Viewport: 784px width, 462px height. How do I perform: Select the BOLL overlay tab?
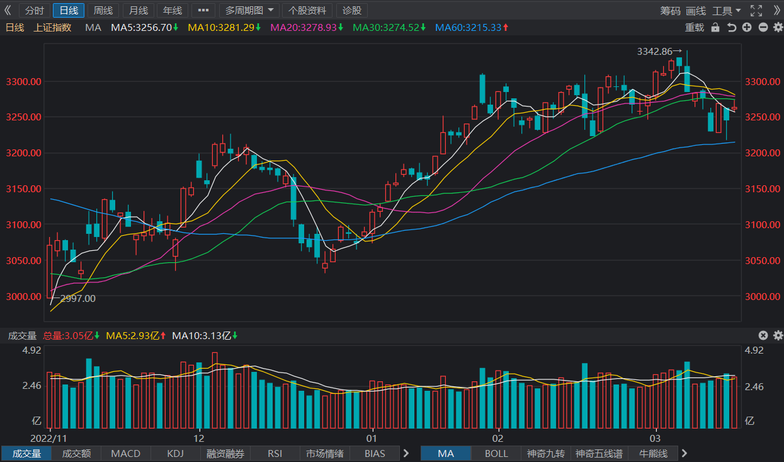click(x=496, y=453)
